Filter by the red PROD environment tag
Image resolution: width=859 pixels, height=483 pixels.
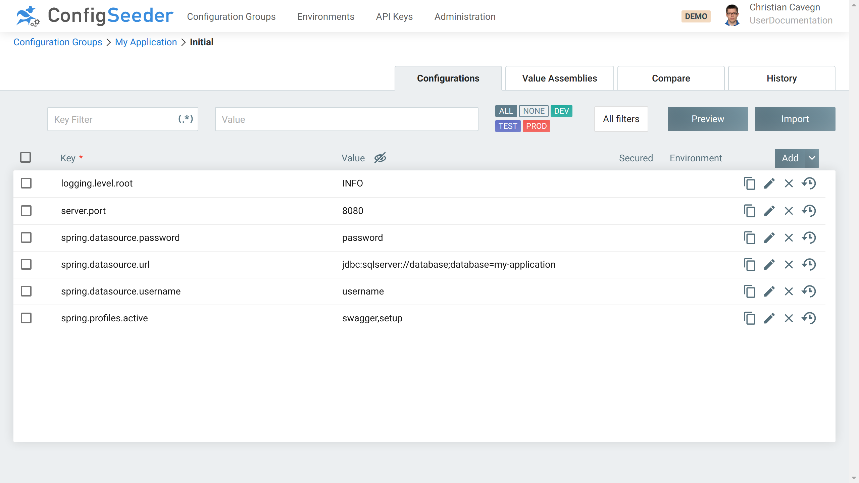pos(536,126)
